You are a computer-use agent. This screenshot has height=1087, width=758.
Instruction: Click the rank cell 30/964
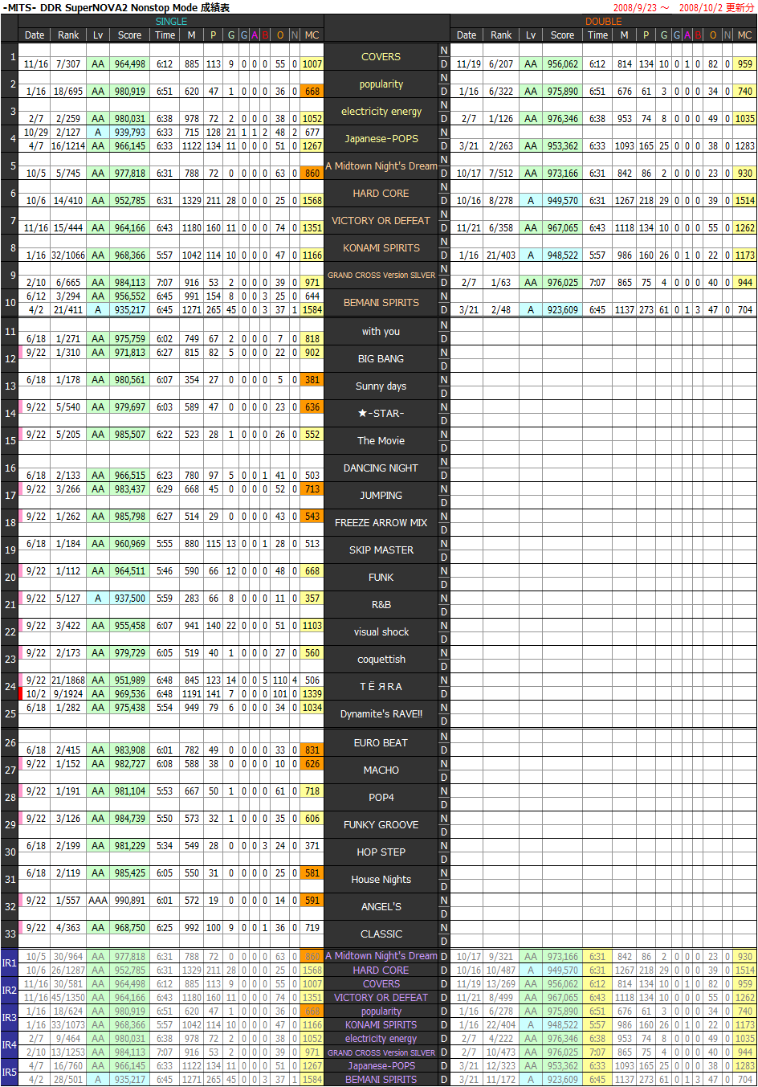coord(68,957)
